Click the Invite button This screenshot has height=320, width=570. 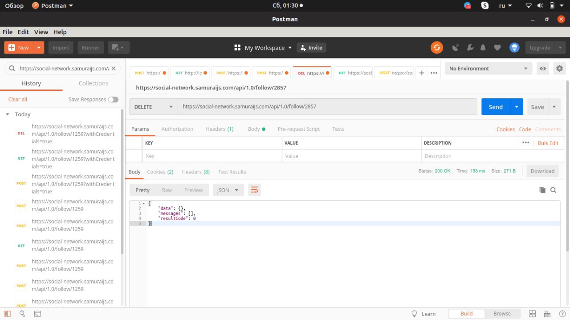pyautogui.click(x=311, y=48)
